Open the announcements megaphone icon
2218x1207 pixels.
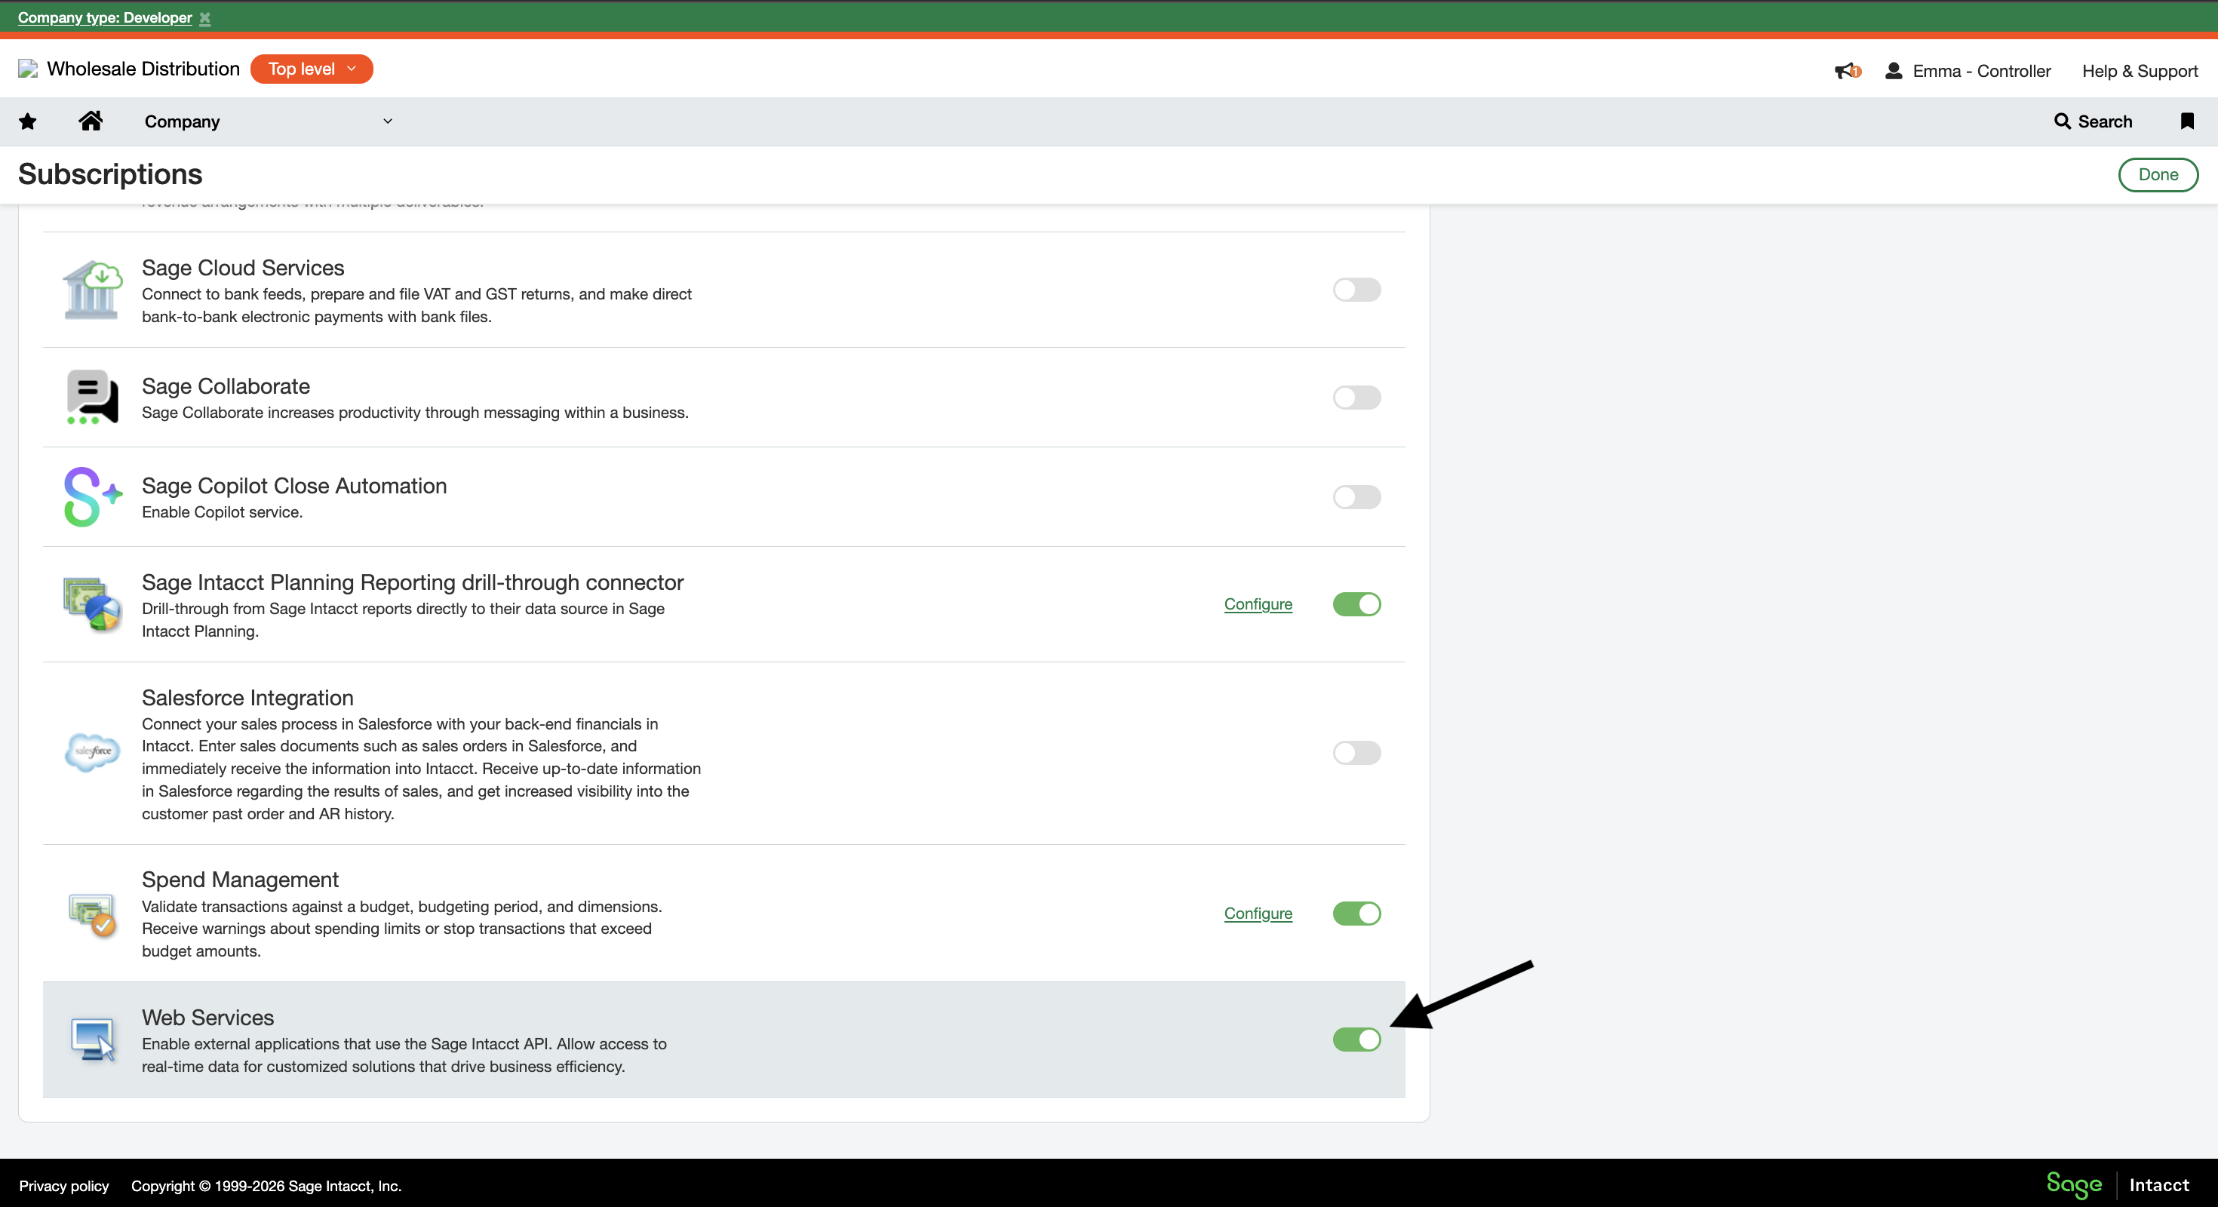(1845, 71)
